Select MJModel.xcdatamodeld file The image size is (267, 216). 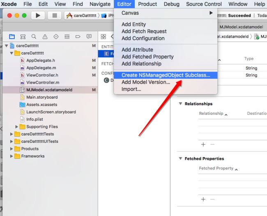pos(50,90)
